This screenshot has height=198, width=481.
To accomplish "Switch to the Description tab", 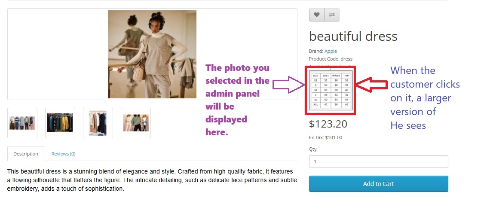I will pos(25,154).
